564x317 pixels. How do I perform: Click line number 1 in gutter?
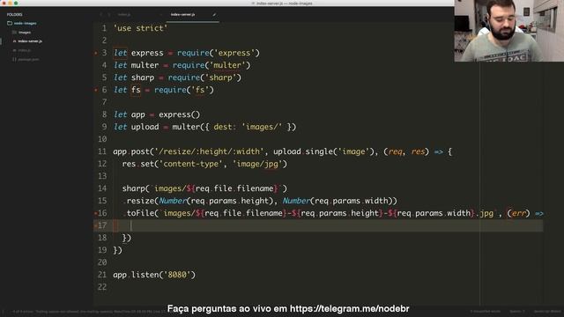click(104, 28)
